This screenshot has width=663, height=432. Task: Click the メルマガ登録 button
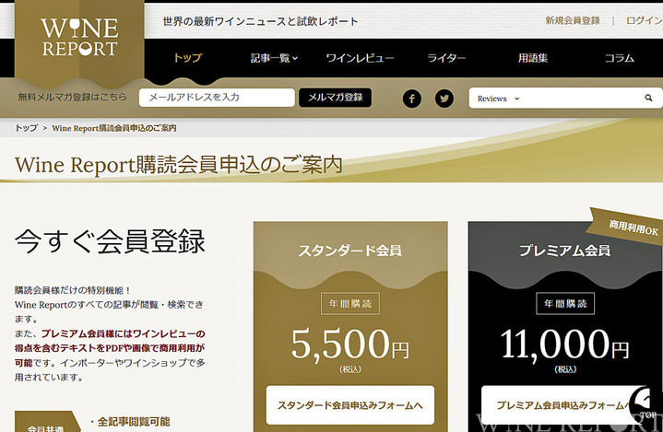pyautogui.click(x=335, y=97)
